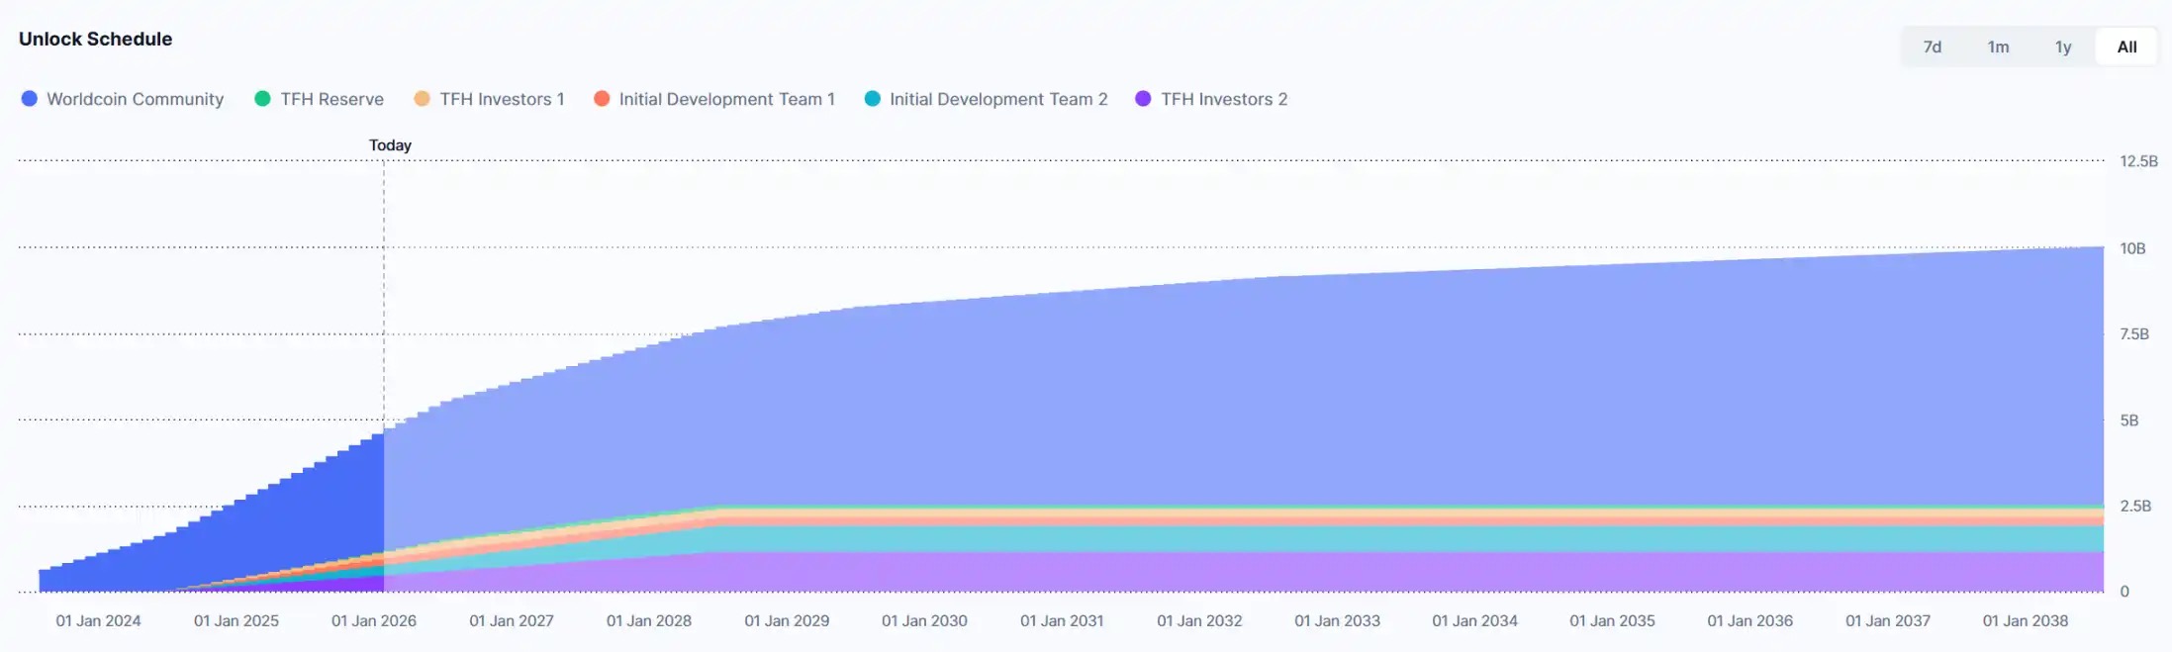Click the orange TFH Investors 1 legend dot
Screen dimensions: 2172x652
click(422, 99)
